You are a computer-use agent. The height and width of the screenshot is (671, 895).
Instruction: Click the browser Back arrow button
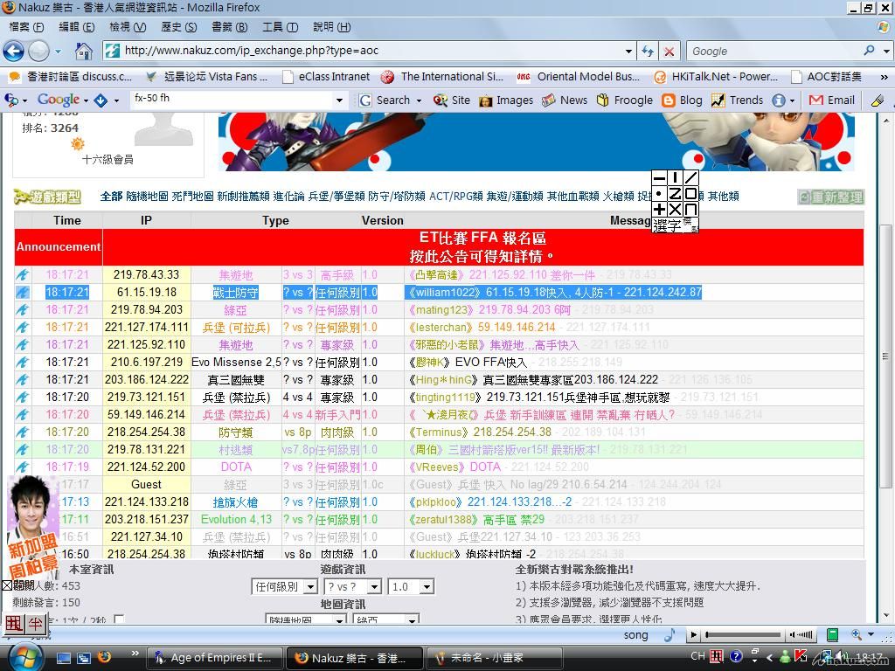[x=14, y=51]
